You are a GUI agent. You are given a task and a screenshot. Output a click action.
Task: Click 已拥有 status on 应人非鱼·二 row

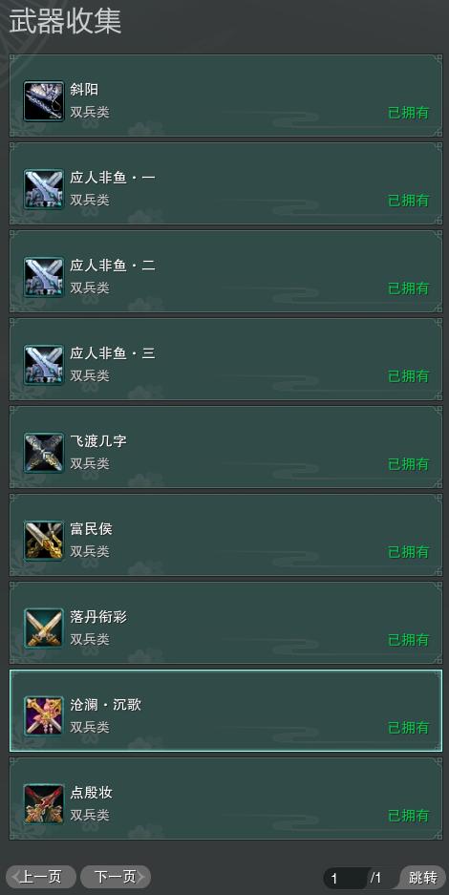point(409,288)
